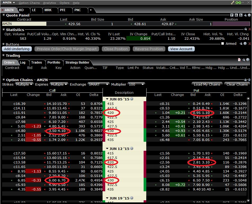
Task: Open the Quote Panel help icon
Action: click(x=249, y=15)
